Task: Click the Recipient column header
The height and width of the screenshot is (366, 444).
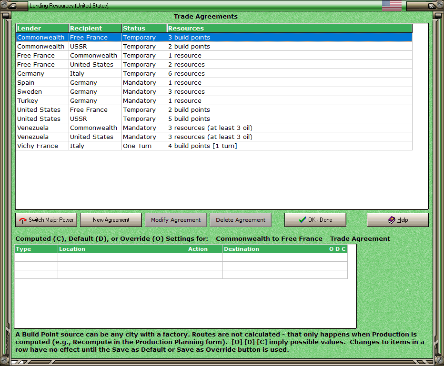Action: [x=95, y=28]
